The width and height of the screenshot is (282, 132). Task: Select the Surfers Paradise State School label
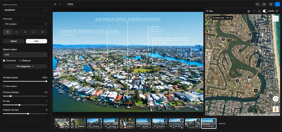pos(91,31)
